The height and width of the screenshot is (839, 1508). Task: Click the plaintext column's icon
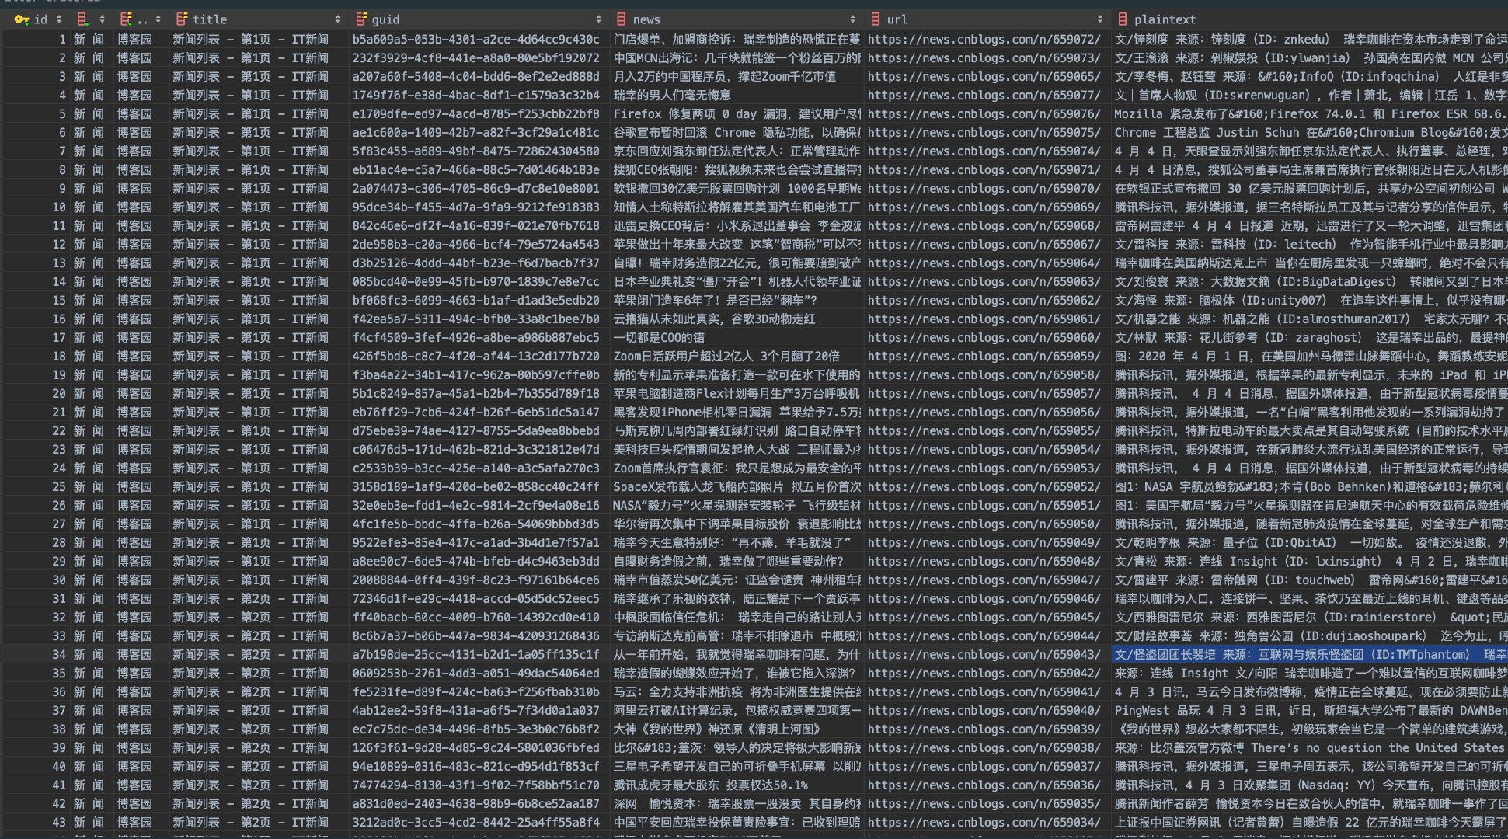[1122, 19]
